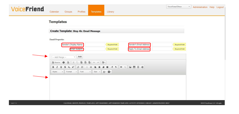
Task: Click the Cut scissors icon
Action: click(x=74, y=62)
